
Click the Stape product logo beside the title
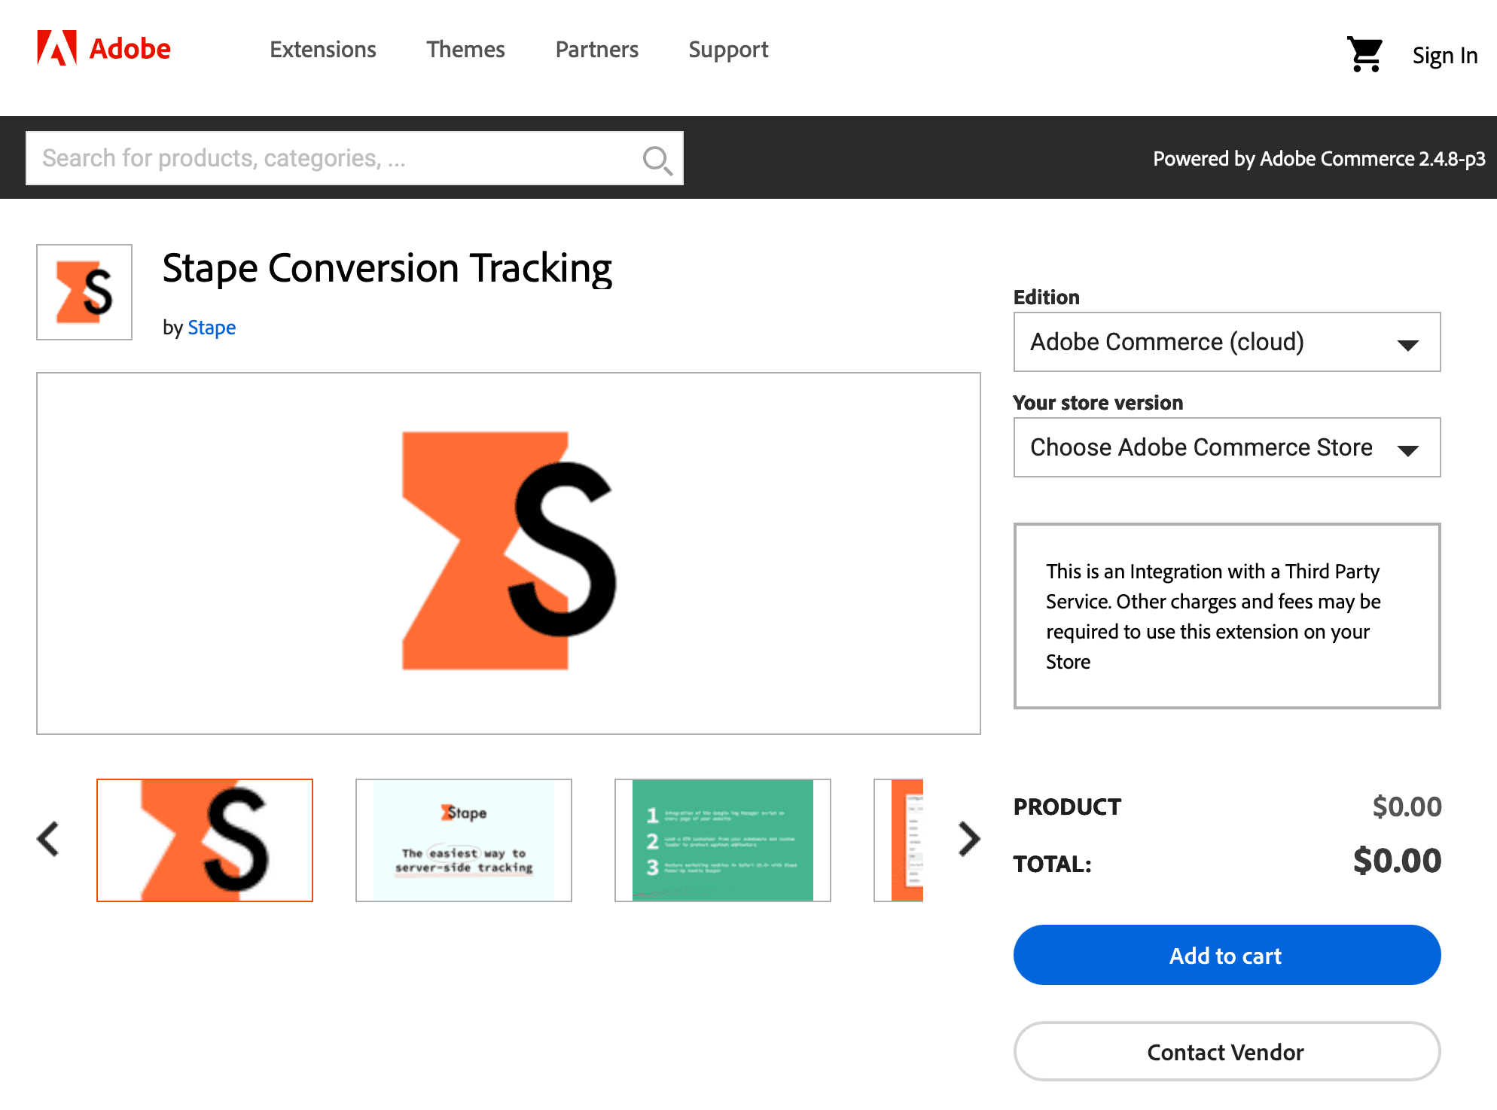click(84, 291)
